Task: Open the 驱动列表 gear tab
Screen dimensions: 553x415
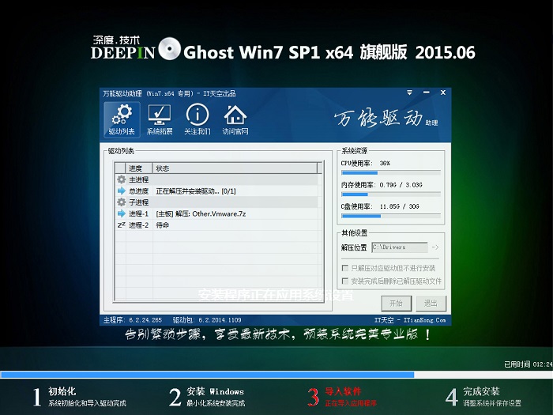Action: click(x=122, y=119)
